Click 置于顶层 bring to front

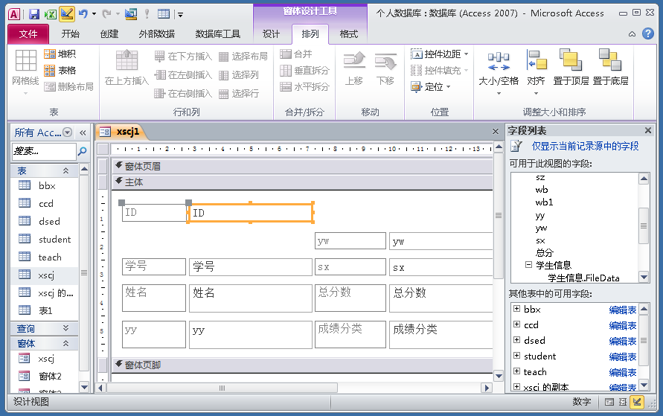point(571,67)
